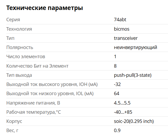This screenshot has width=168, height=136.
Task: Click the IOH value "-32"
Action: tap(117, 84)
